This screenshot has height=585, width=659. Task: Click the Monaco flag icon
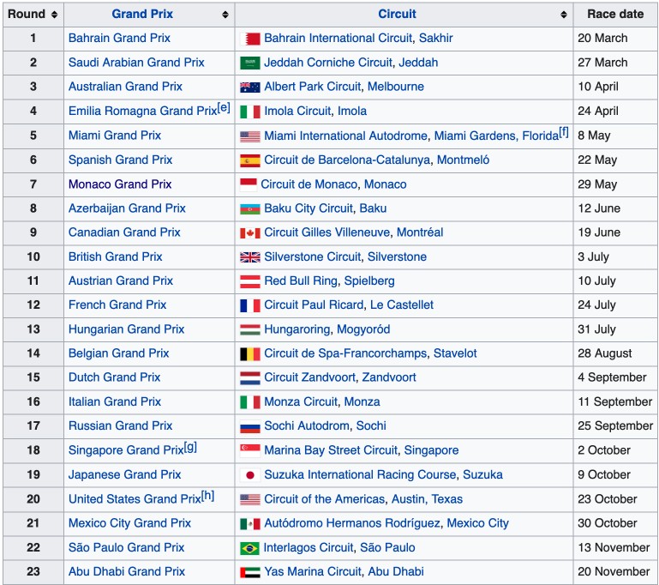[248, 184]
